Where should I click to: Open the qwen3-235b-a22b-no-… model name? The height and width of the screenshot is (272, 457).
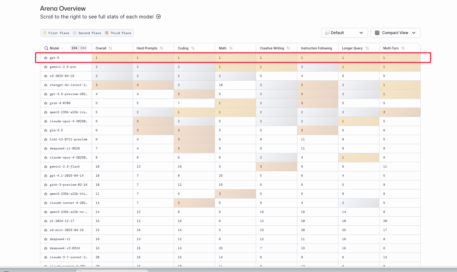(x=69, y=212)
